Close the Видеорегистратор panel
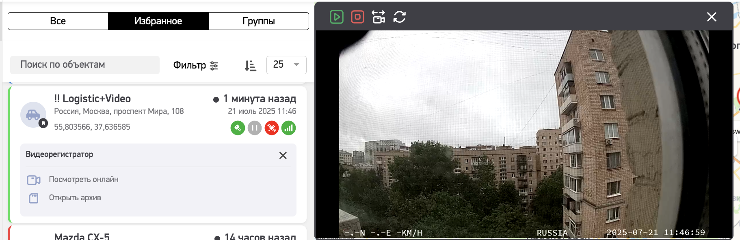The width and height of the screenshot is (740, 240). [x=283, y=155]
